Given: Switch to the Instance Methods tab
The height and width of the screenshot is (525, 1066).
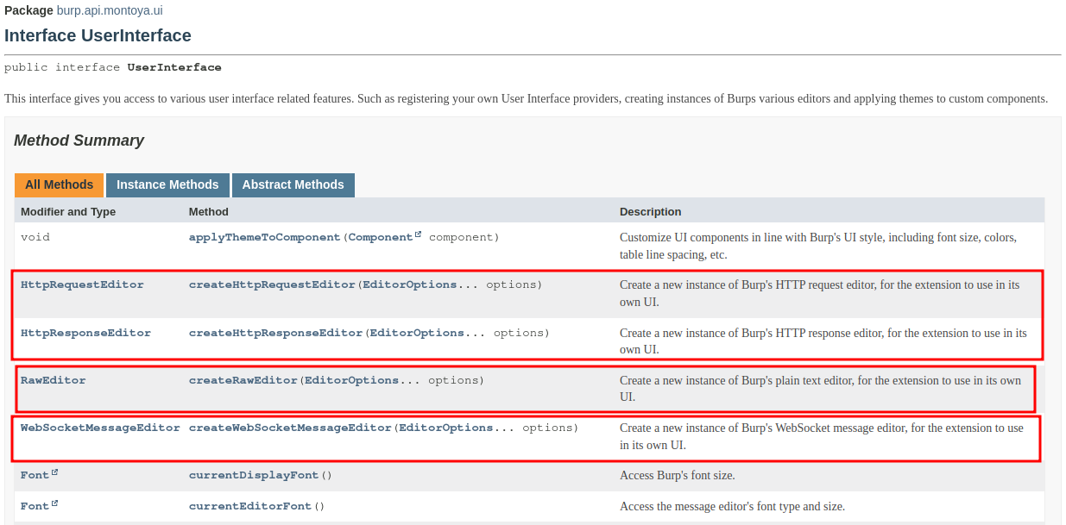Looking at the screenshot, I should [167, 184].
